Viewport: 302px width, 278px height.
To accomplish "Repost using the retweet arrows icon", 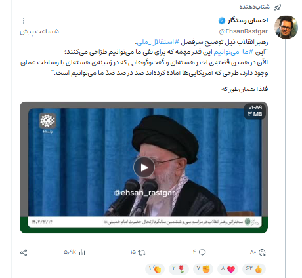I will pyautogui.click(x=142, y=252).
